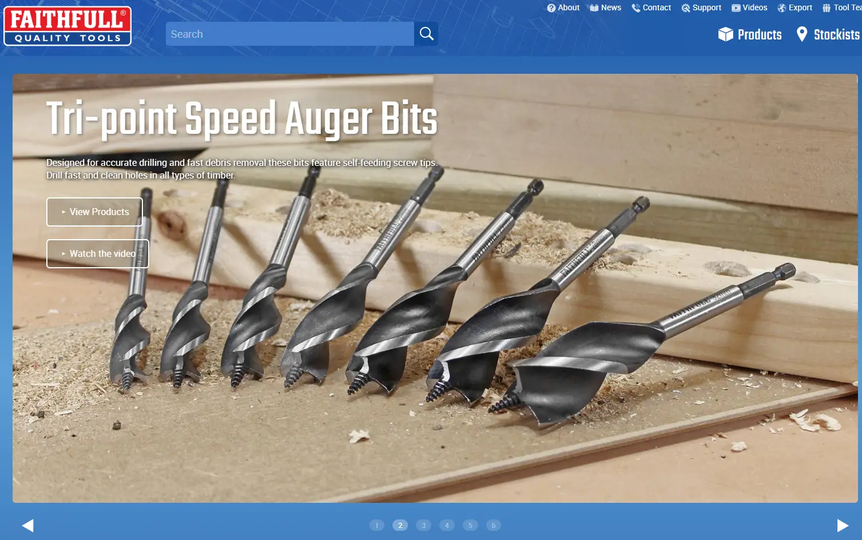
Task: Select slide 4 pagination dot
Action: [x=447, y=525]
